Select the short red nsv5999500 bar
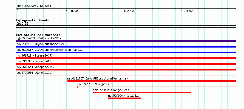 pos(125,98)
